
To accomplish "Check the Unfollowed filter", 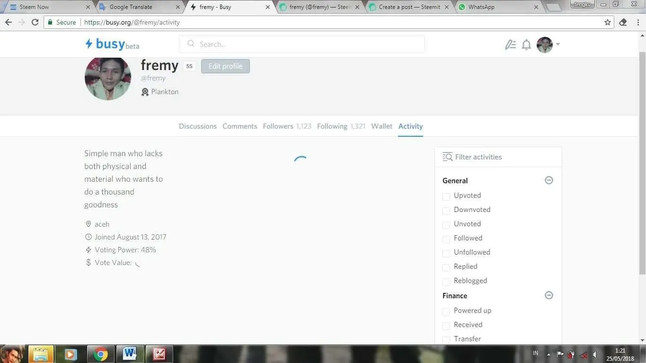I will point(446,252).
